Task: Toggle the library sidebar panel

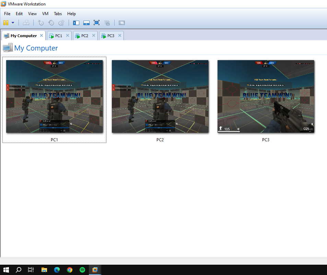Action: [76, 23]
